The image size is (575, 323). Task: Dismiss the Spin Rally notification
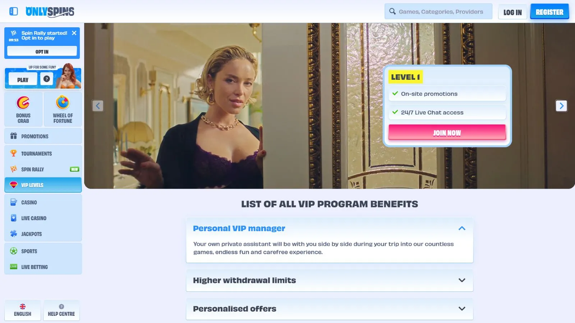click(74, 33)
